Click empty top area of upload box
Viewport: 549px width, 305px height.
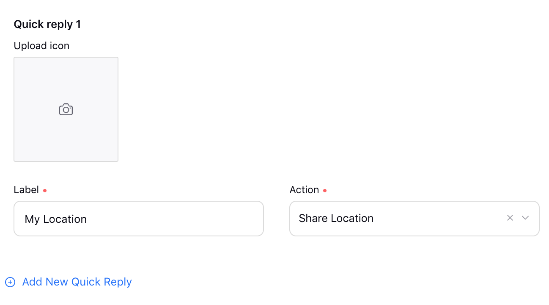coord(66,72)
